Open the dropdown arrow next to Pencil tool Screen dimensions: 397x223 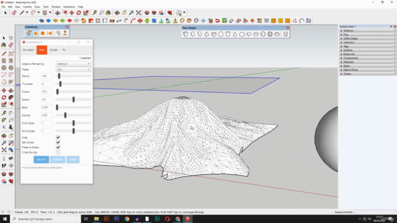point(27,12)
